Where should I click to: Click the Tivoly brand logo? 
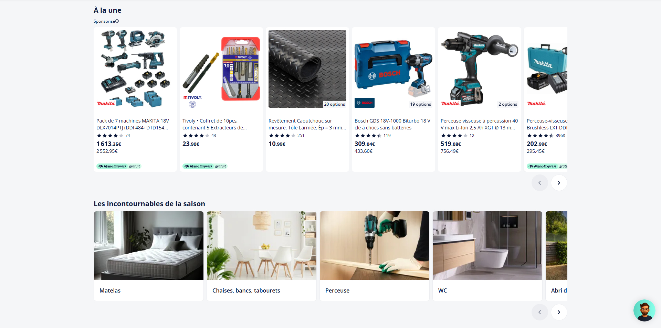click(192, 102)
